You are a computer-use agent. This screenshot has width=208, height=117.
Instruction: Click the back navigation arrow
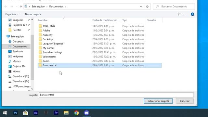[6, 6]
